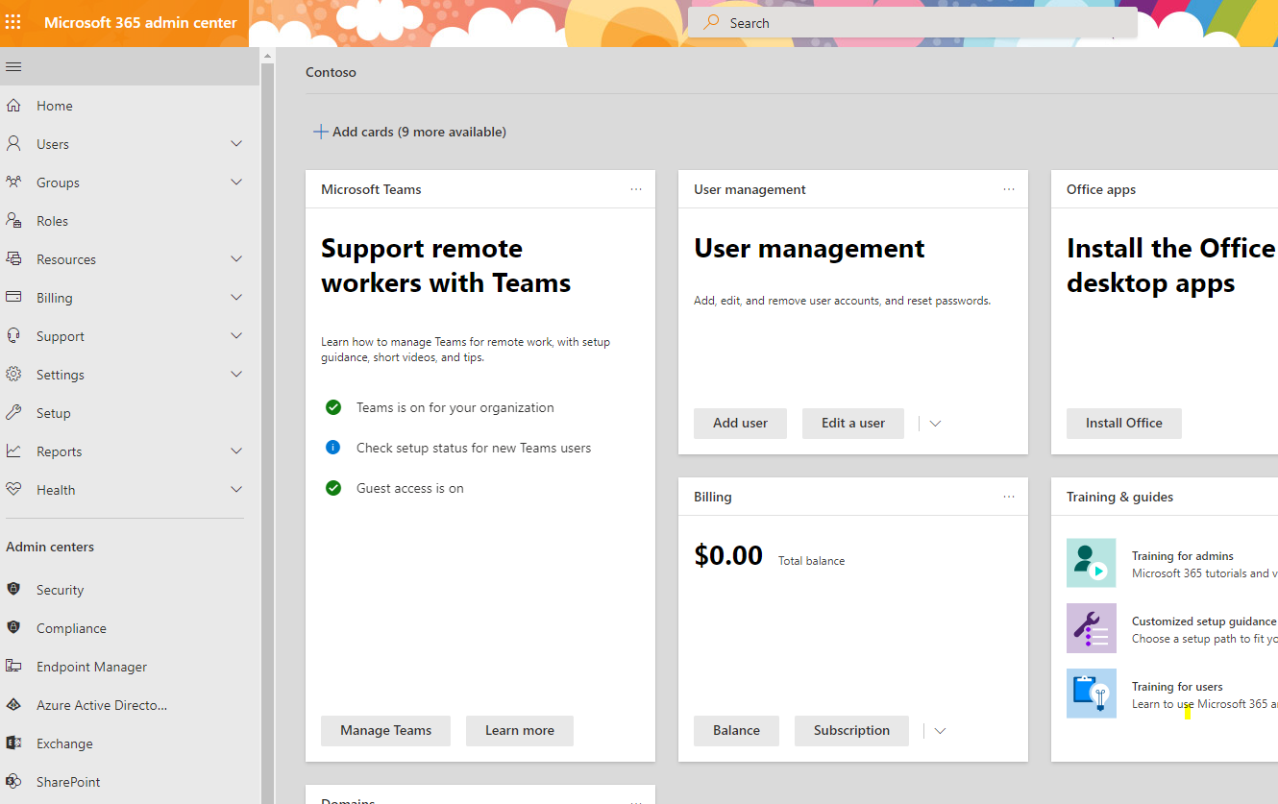Screen dimensions: 1278x804
Task: Open dropdown next to Edit a user
Action: [935, 424]
